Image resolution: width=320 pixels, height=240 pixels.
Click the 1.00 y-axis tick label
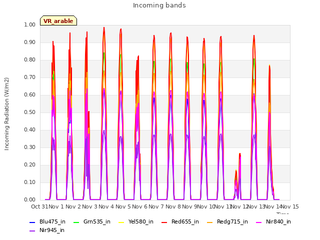tap(30, 24)
